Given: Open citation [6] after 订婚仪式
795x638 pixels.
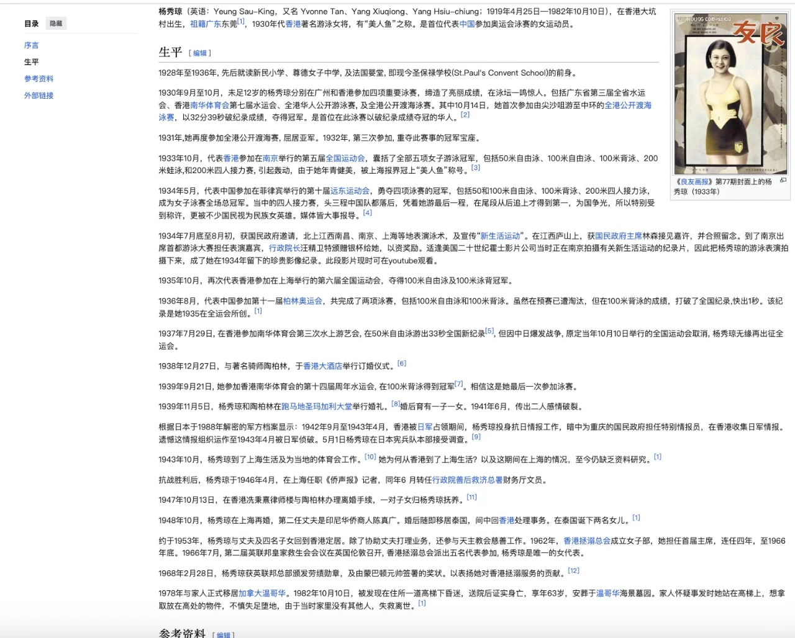Looking at the screenshot, I should (402, 363).
